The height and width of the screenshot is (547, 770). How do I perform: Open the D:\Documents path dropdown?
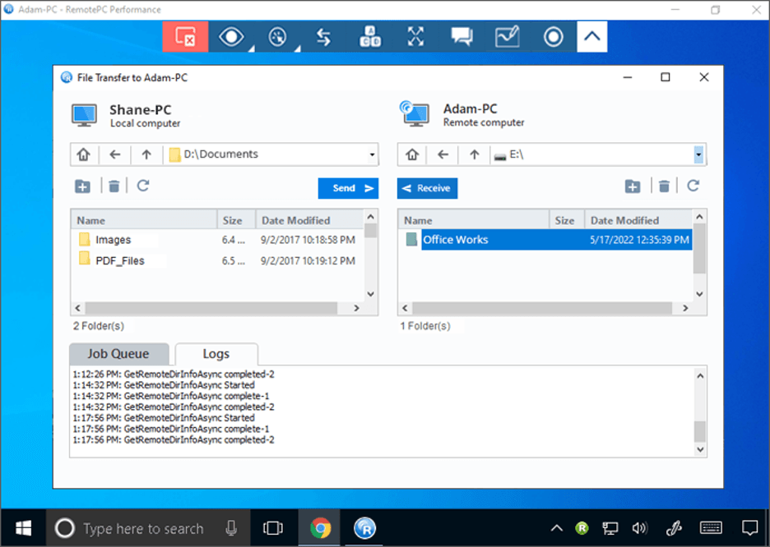[x=372, y=154]
